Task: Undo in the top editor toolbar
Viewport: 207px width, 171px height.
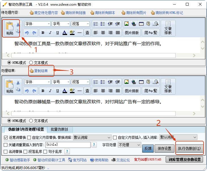Action: click(x=27, y=33)
